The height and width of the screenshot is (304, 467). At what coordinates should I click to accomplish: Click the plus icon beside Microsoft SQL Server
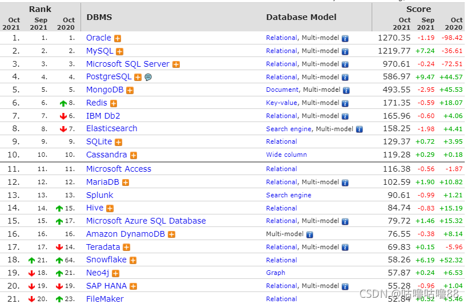click(176, 64)
